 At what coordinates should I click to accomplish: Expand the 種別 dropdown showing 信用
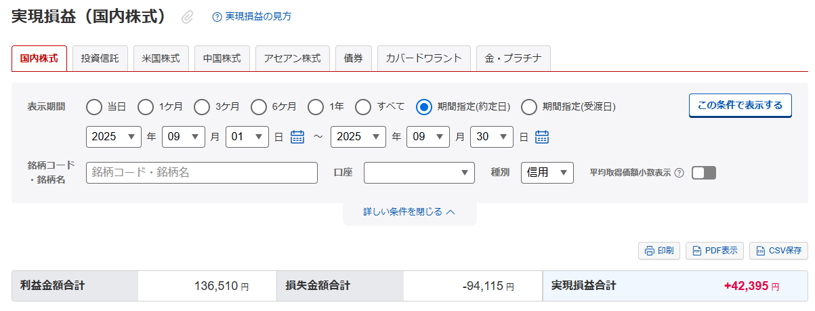tap(547, 173)
